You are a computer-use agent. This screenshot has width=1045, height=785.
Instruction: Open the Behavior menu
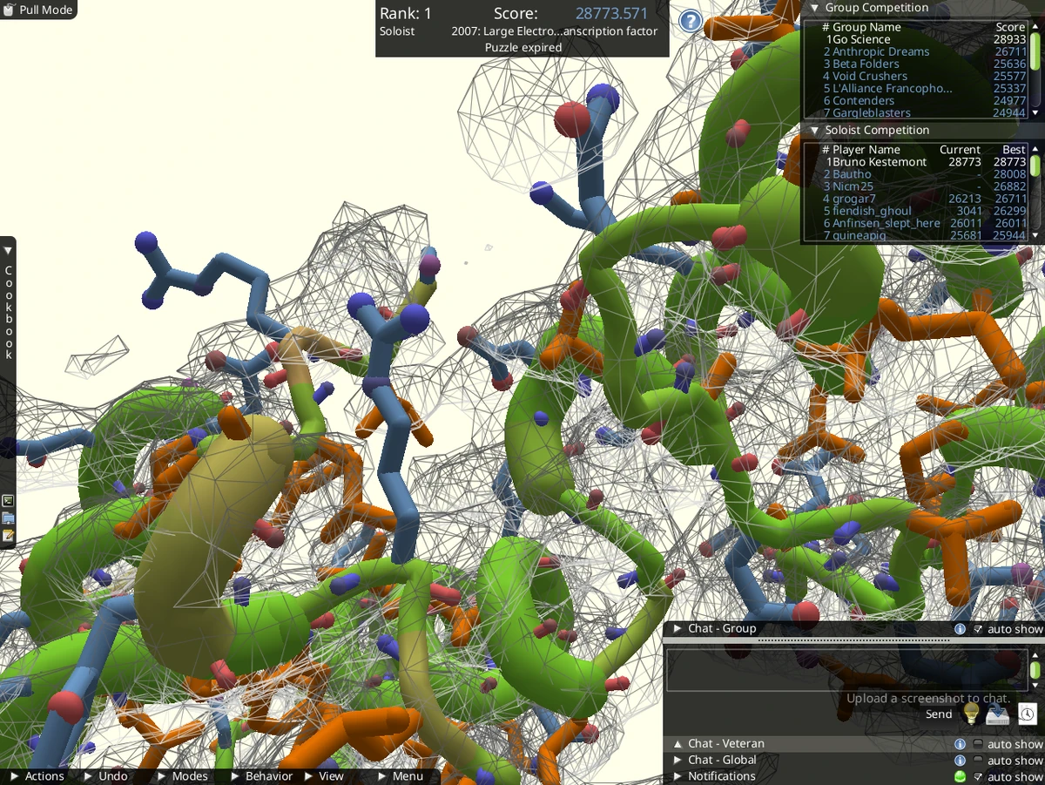coord(261,776)
